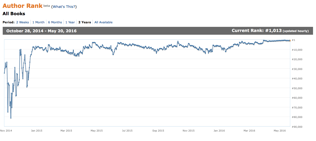The image size is (316, 141).
Task: Click the October 28, 2014 date range
Action: pos(41,31)
